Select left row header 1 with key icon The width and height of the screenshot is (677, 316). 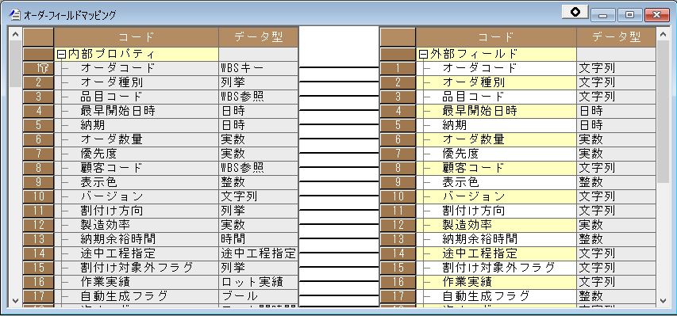pyautogui.click(x=38, y=68)
